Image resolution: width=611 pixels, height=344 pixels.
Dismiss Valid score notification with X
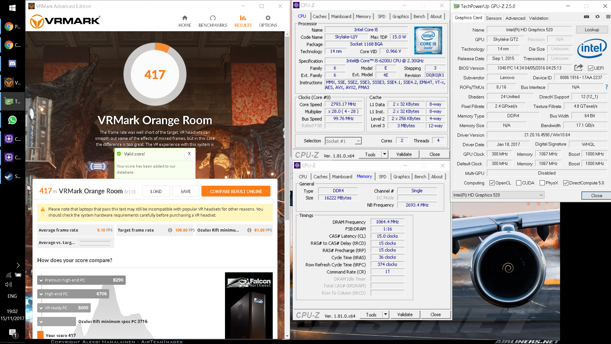coord(189,154)
